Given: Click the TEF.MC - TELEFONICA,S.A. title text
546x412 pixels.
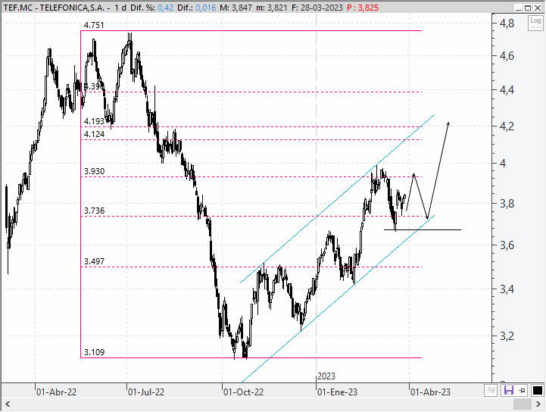Looking at the screenshot, I should coord(54,8).
